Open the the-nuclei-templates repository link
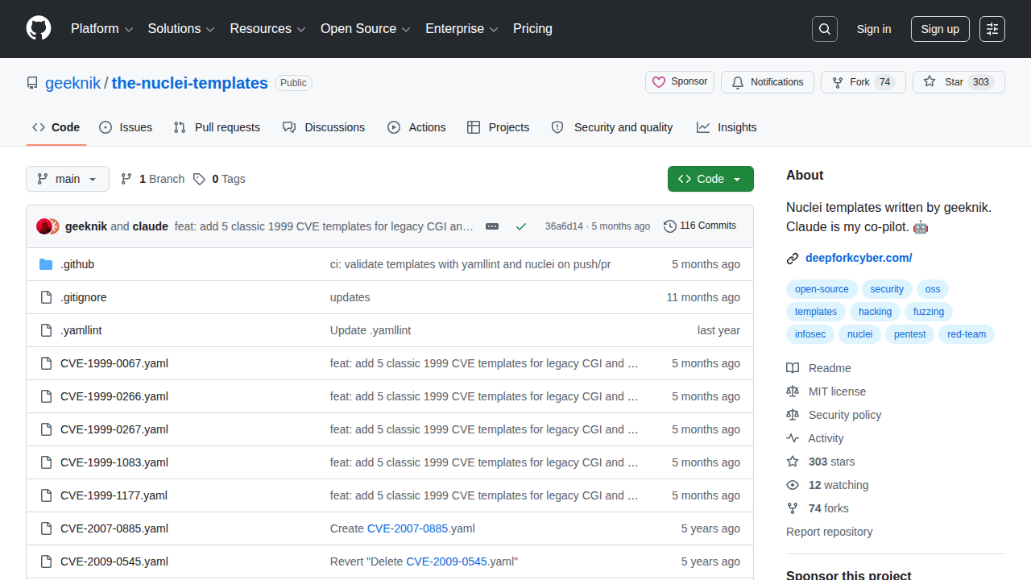 coord(190,83)
